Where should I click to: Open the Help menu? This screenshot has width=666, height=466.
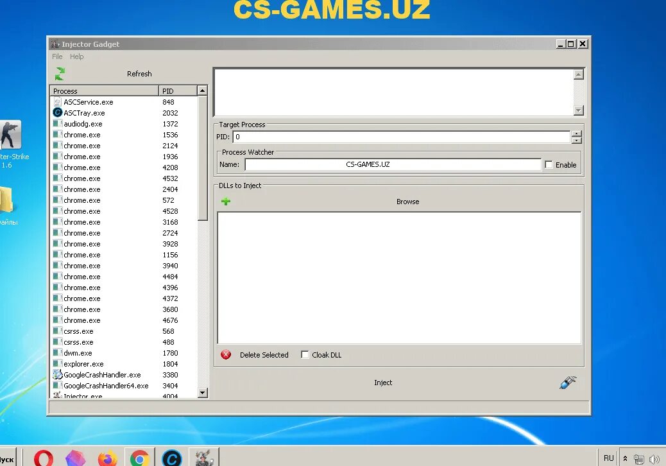(x=77, y=56)
